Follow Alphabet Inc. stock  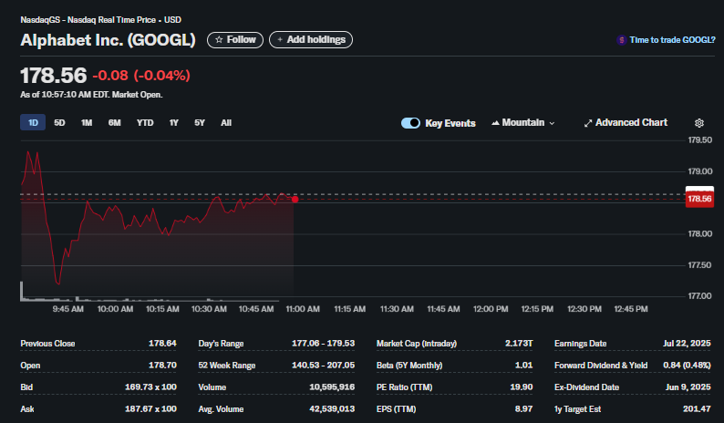coord(235,40)
